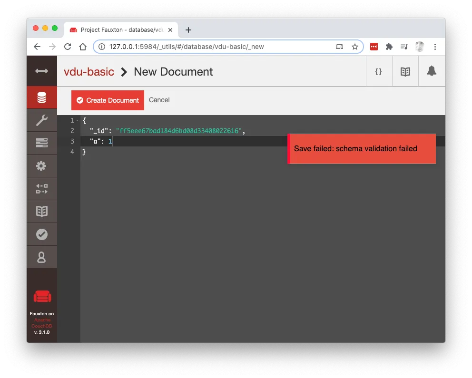Click the Create Document button
This screenshot has height=378, width=472.
108,100
